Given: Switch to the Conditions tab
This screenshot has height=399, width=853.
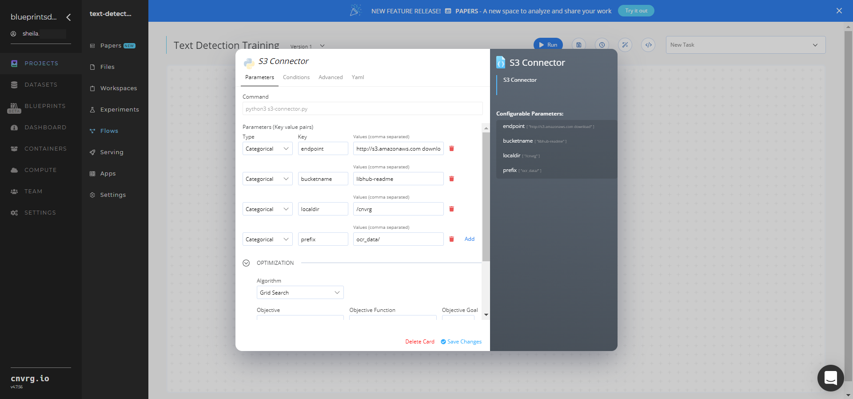Looking at the screenshot, I should coord(296,77).
